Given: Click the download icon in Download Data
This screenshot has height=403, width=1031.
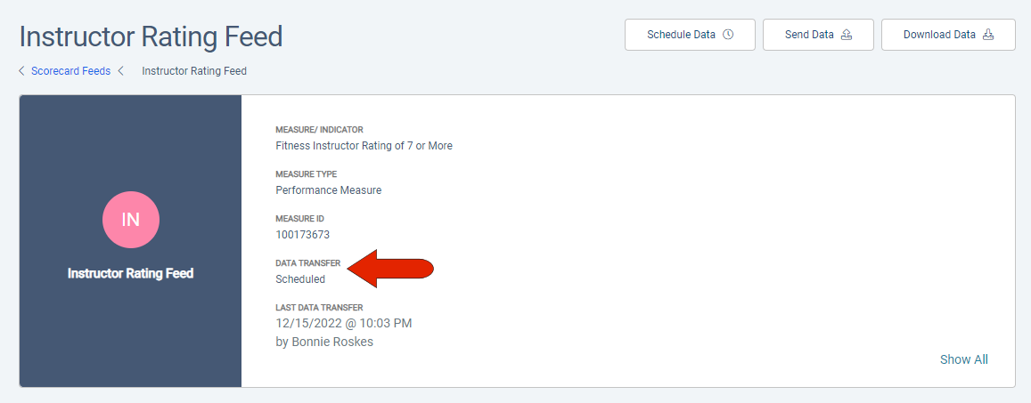Looking at the screenshot, I should click(x=988, y=35).
